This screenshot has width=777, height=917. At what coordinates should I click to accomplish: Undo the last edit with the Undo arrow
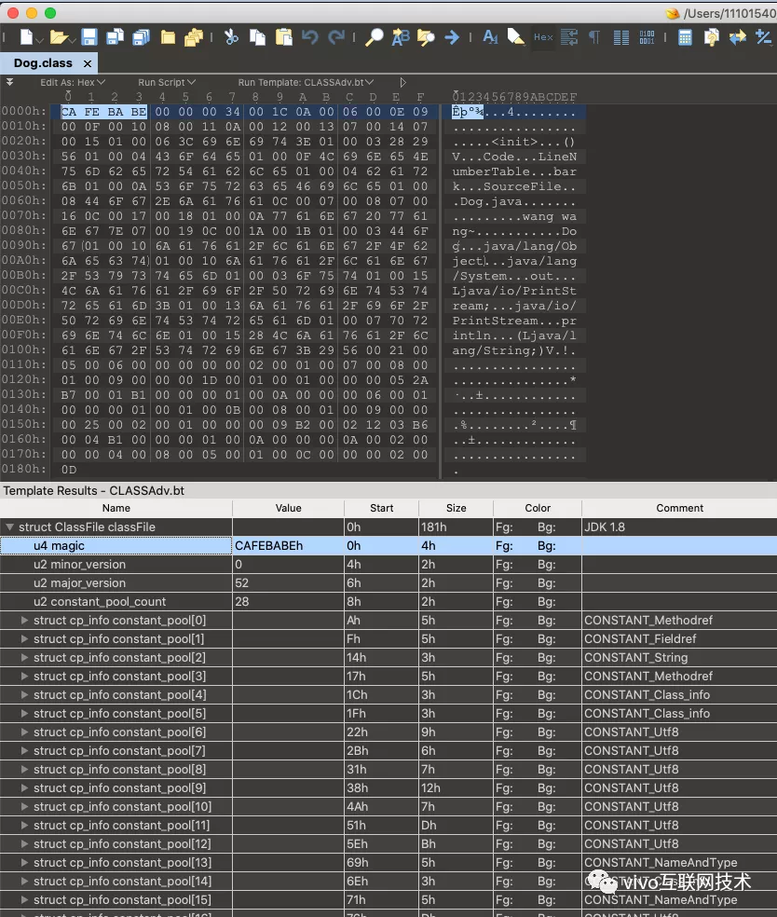[x=310, y=37]
